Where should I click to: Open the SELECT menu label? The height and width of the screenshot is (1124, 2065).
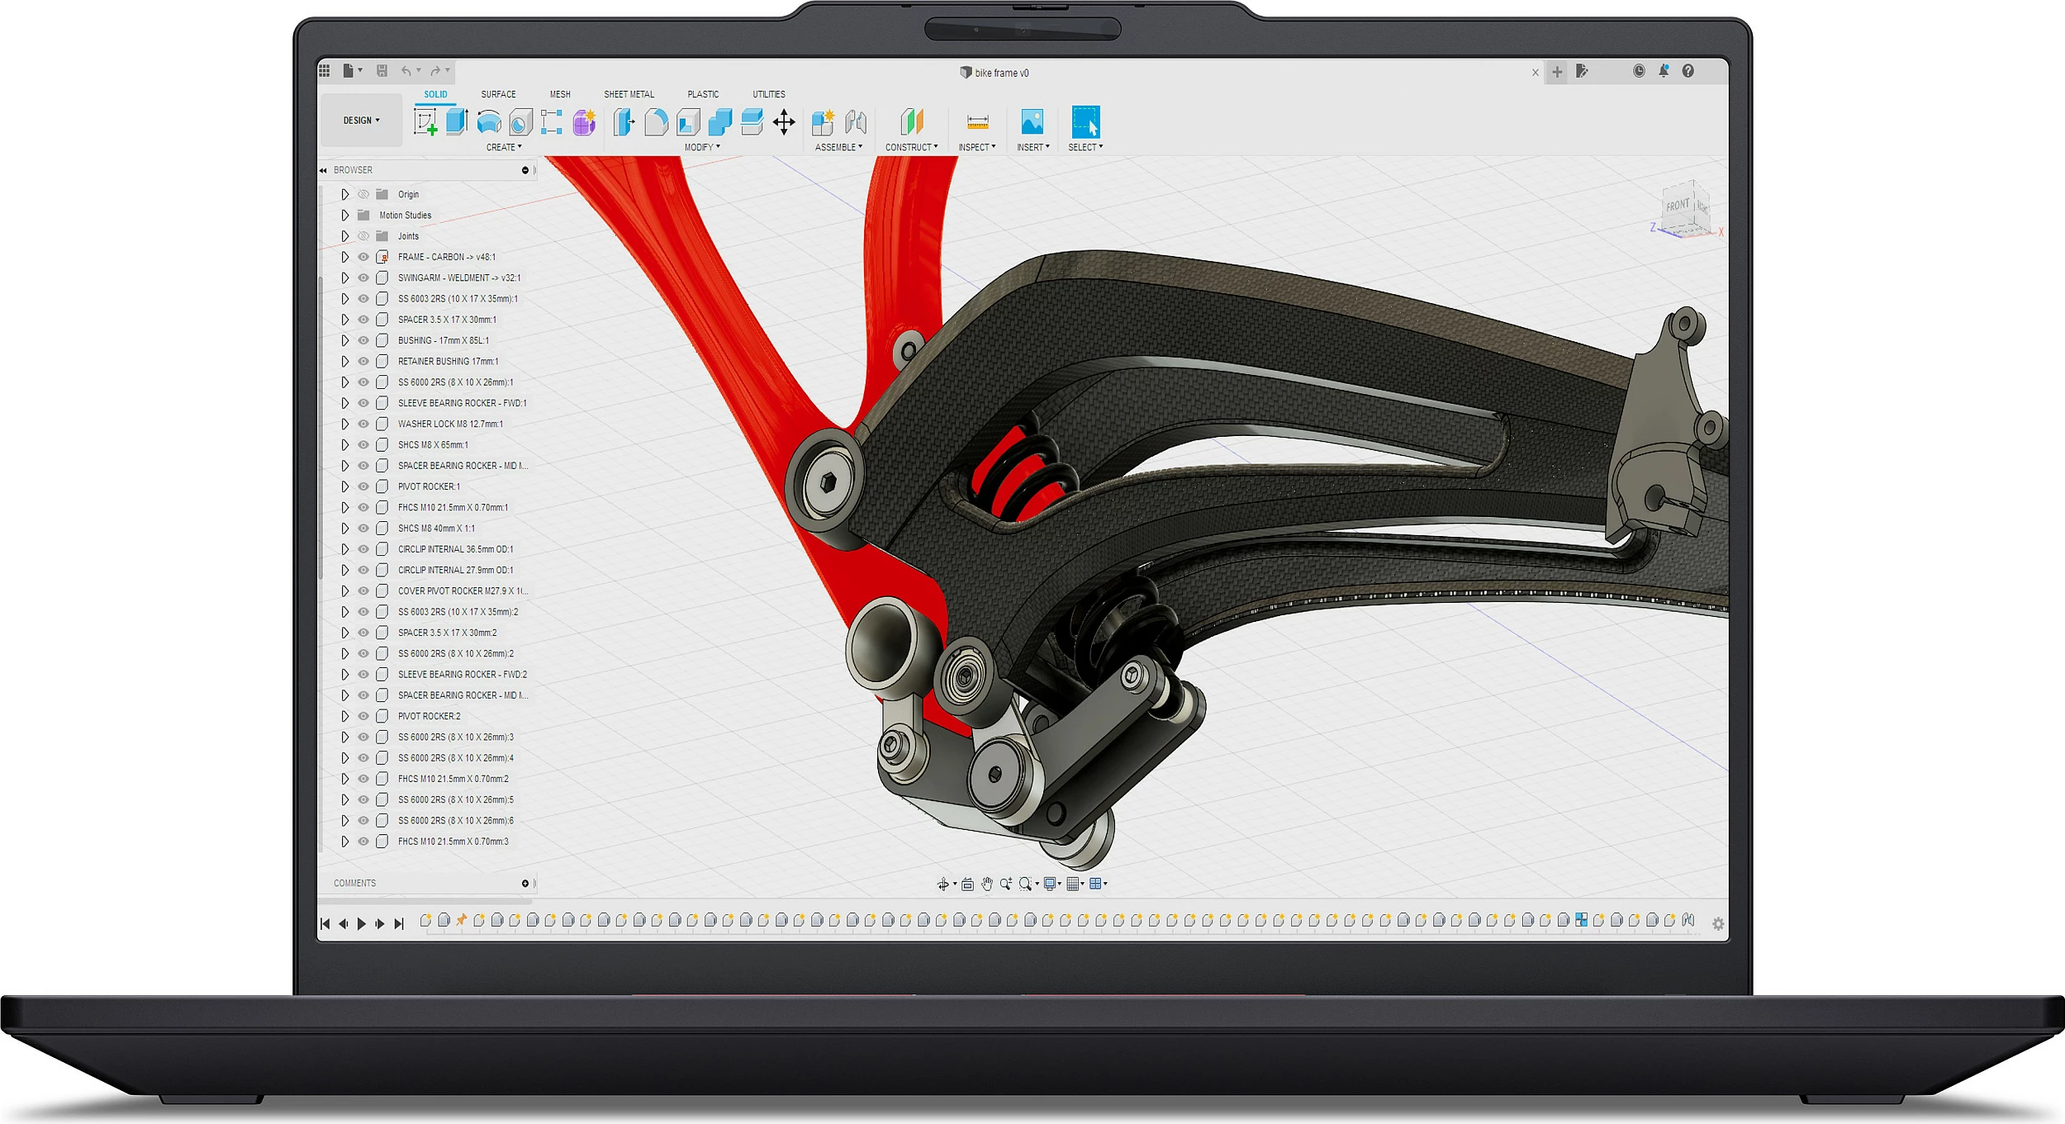tap(1085, 148)
